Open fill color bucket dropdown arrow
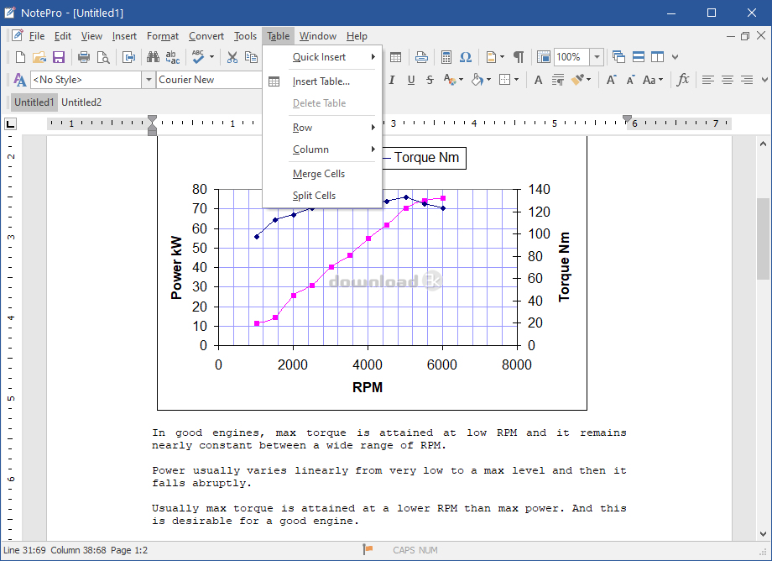Viewport: 772px width, 561px height. point(489,80)
